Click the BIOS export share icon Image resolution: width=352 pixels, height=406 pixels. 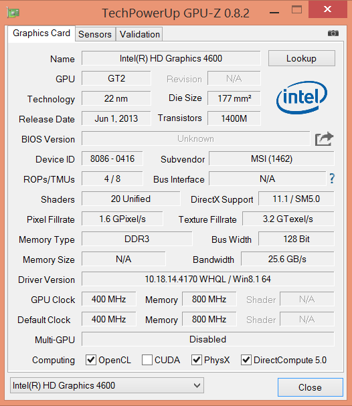pos(324,139)
